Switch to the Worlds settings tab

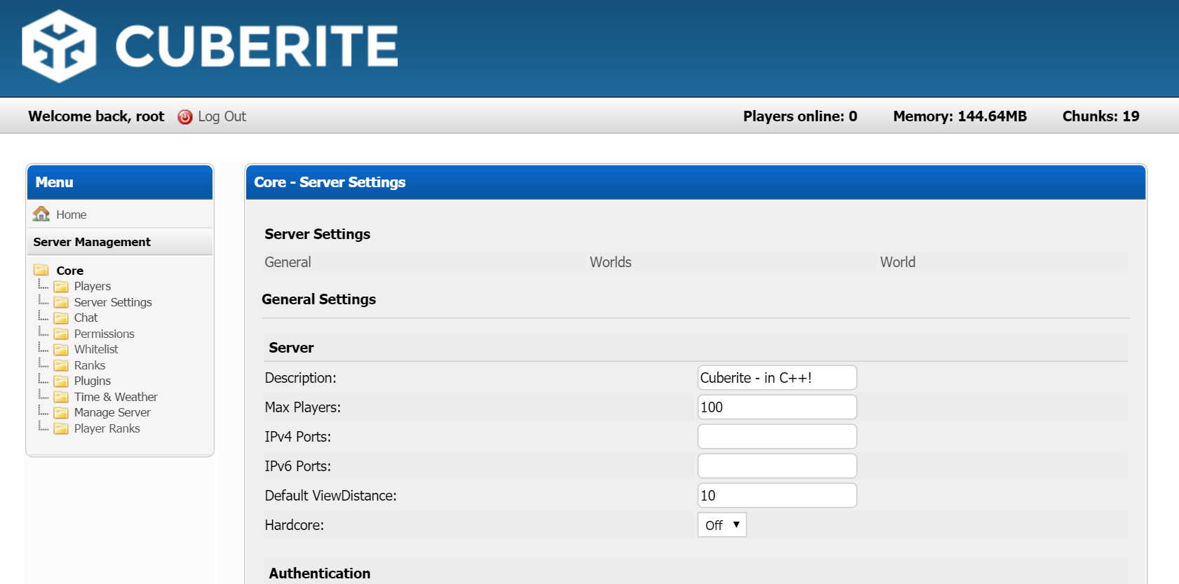point(610,262)
